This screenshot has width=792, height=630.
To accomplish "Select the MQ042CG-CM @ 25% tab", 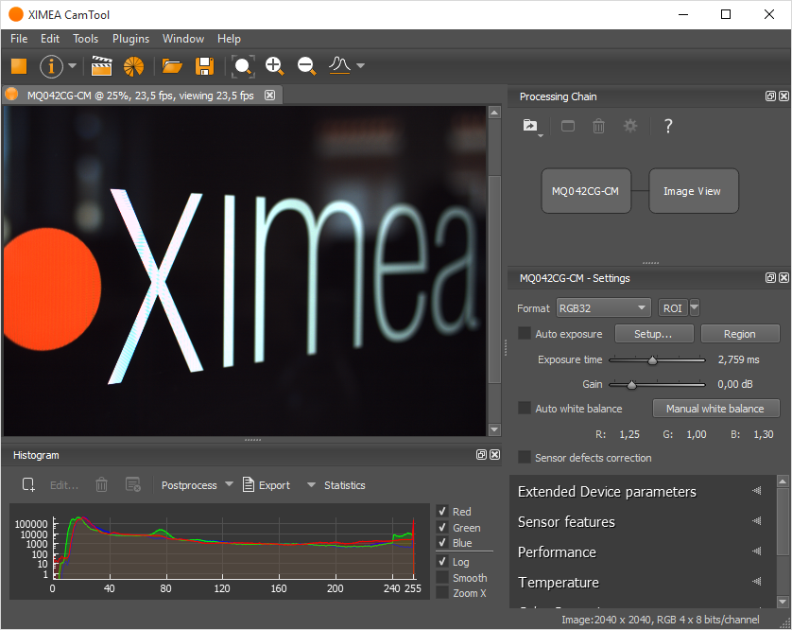I will point(141,96).
